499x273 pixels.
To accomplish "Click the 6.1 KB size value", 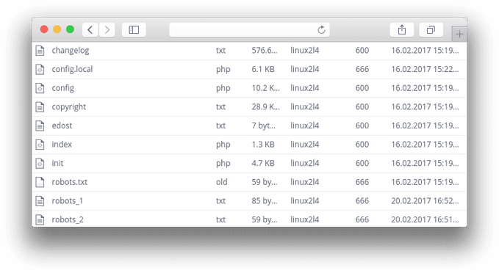I will (263, 69).
